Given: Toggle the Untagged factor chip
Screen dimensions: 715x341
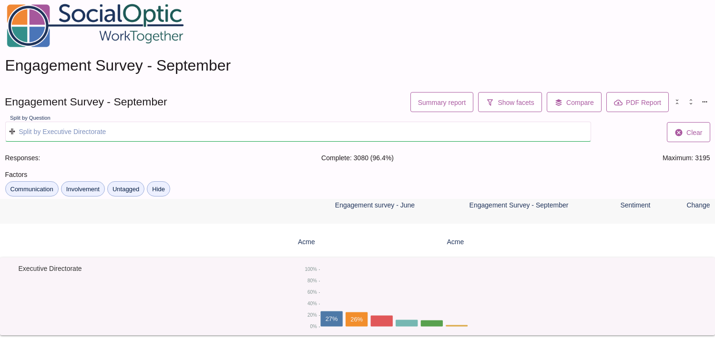Looking at the screenshot, I should [x=126, y=189].
